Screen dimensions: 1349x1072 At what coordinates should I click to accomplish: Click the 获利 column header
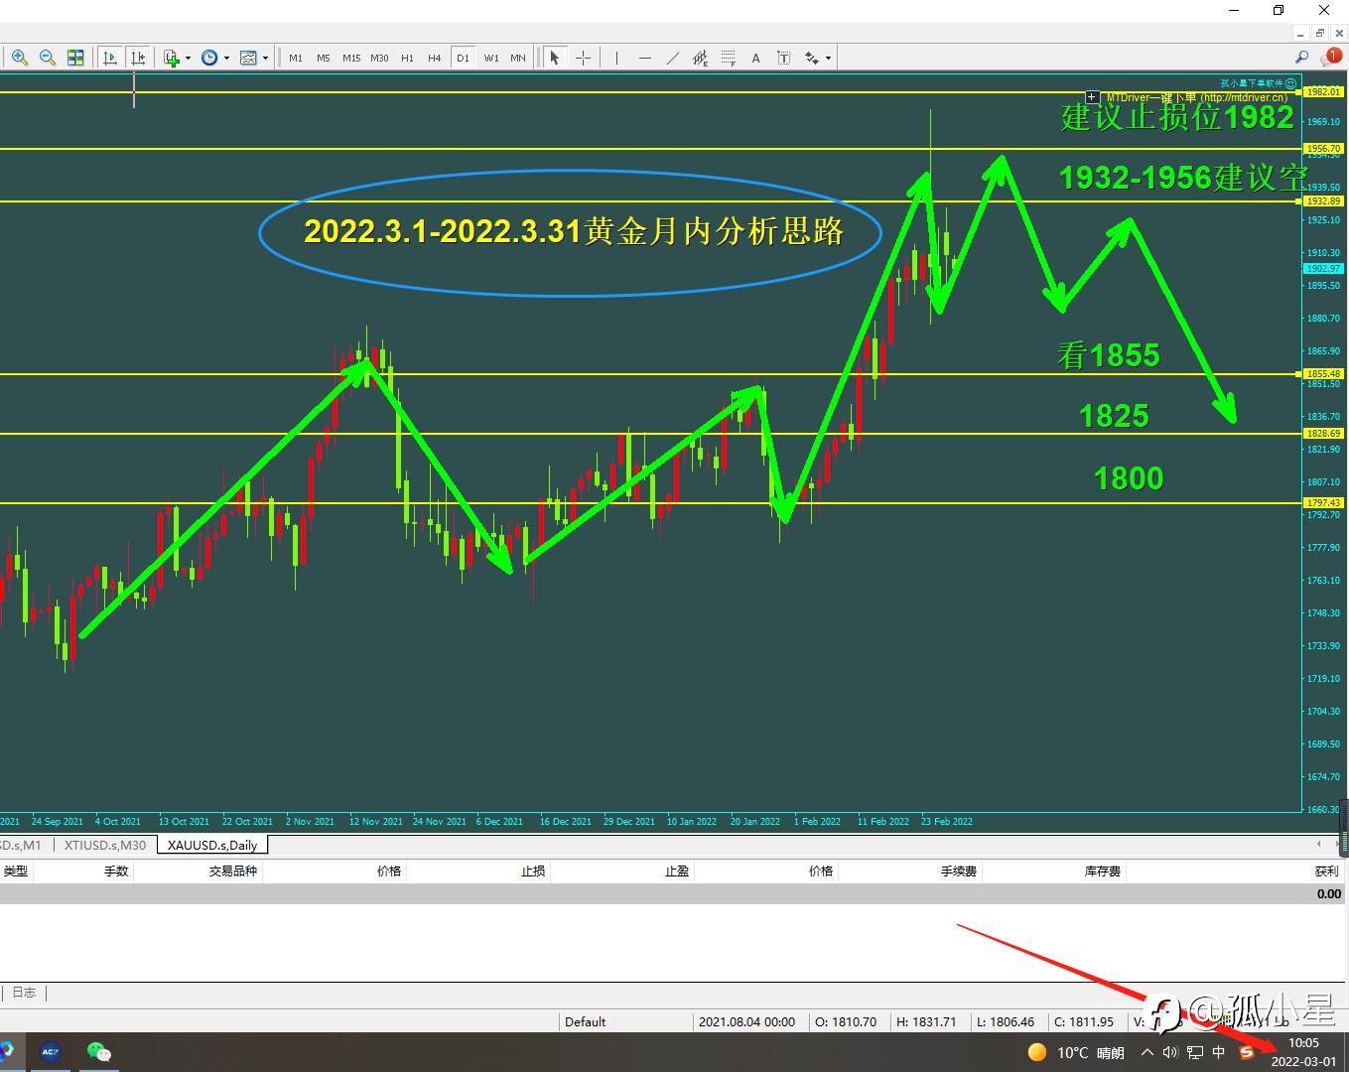(1326, 871)
